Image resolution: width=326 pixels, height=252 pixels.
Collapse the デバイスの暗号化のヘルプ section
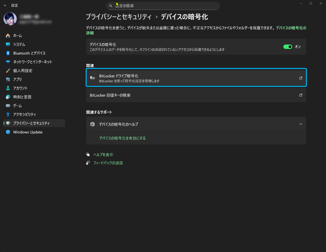pos(301,124)
